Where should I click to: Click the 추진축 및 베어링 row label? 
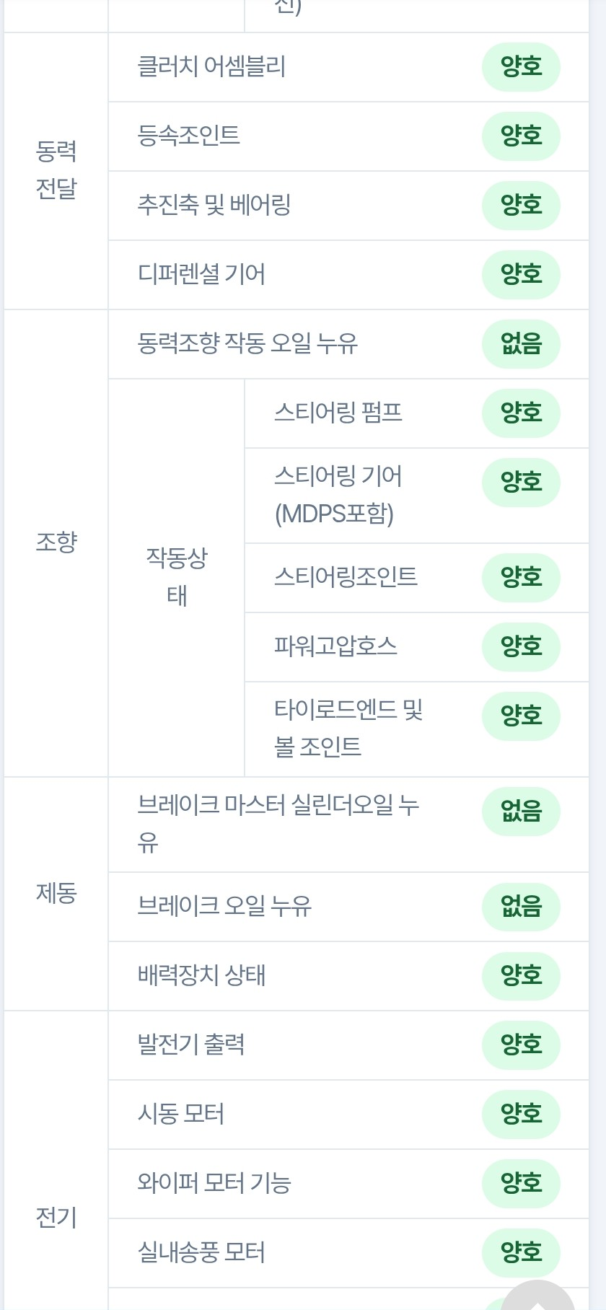pyautogui.click(x=214, y=205)
